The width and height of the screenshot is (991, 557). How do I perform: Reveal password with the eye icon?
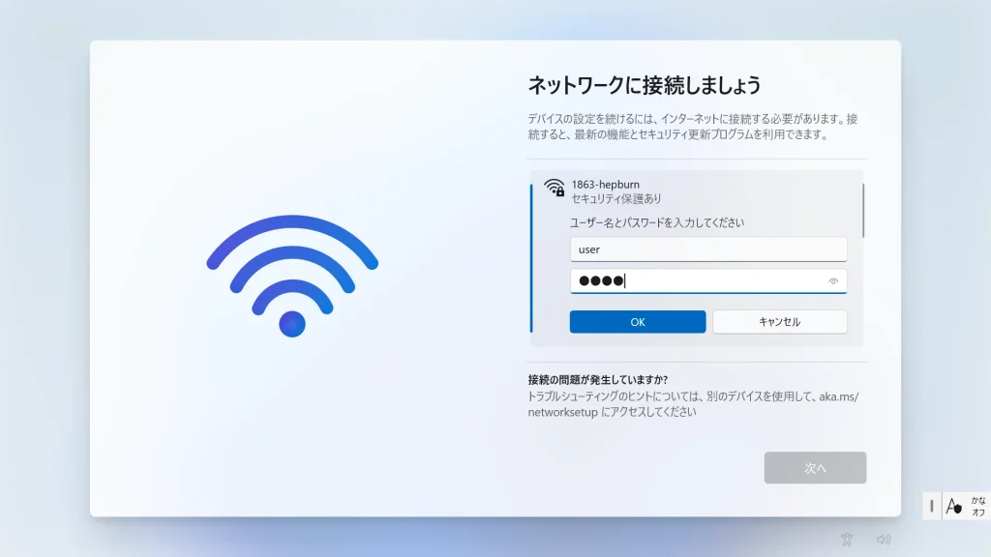pyautogui.click(x=833, y=281)
